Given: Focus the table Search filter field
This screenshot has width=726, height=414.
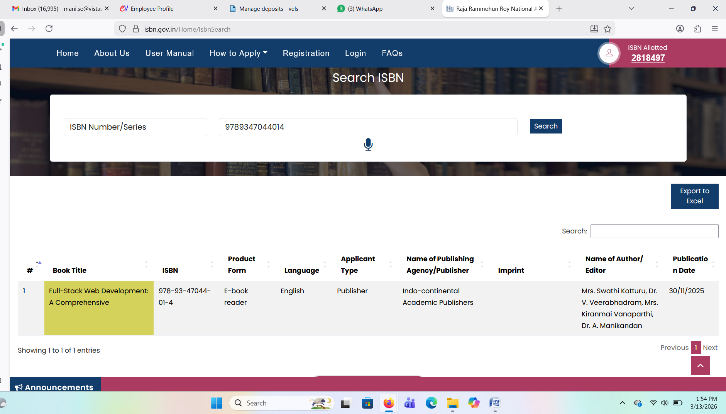Looking at the screenshot, I should click(x=654, y=231).
